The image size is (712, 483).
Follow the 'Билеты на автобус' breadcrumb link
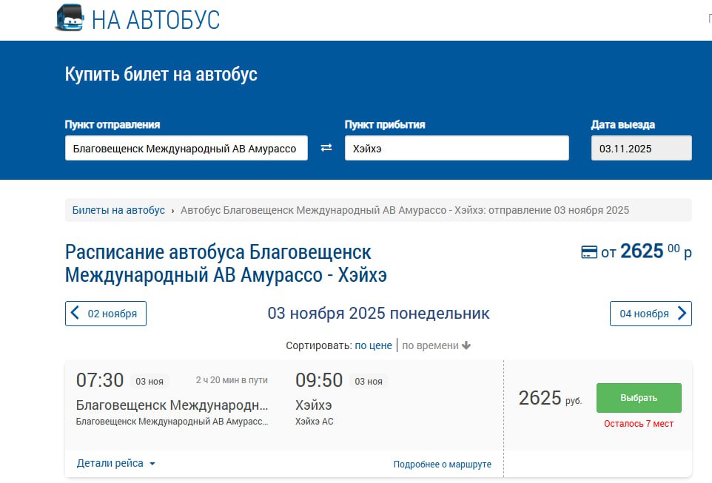pos(118,210)
